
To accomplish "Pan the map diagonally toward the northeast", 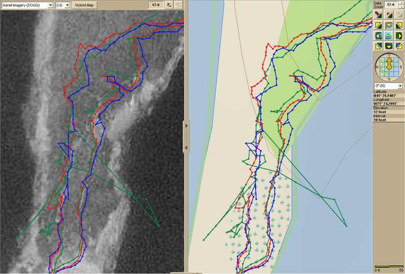I will [399, 25].
